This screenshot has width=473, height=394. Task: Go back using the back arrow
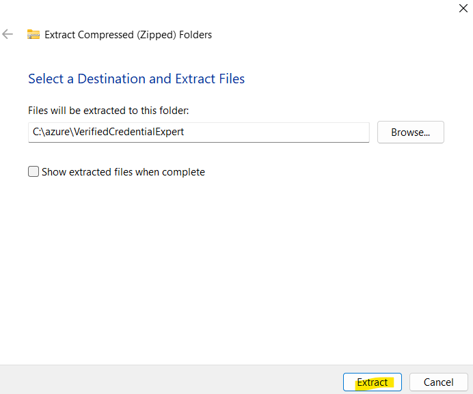[8, 34]
